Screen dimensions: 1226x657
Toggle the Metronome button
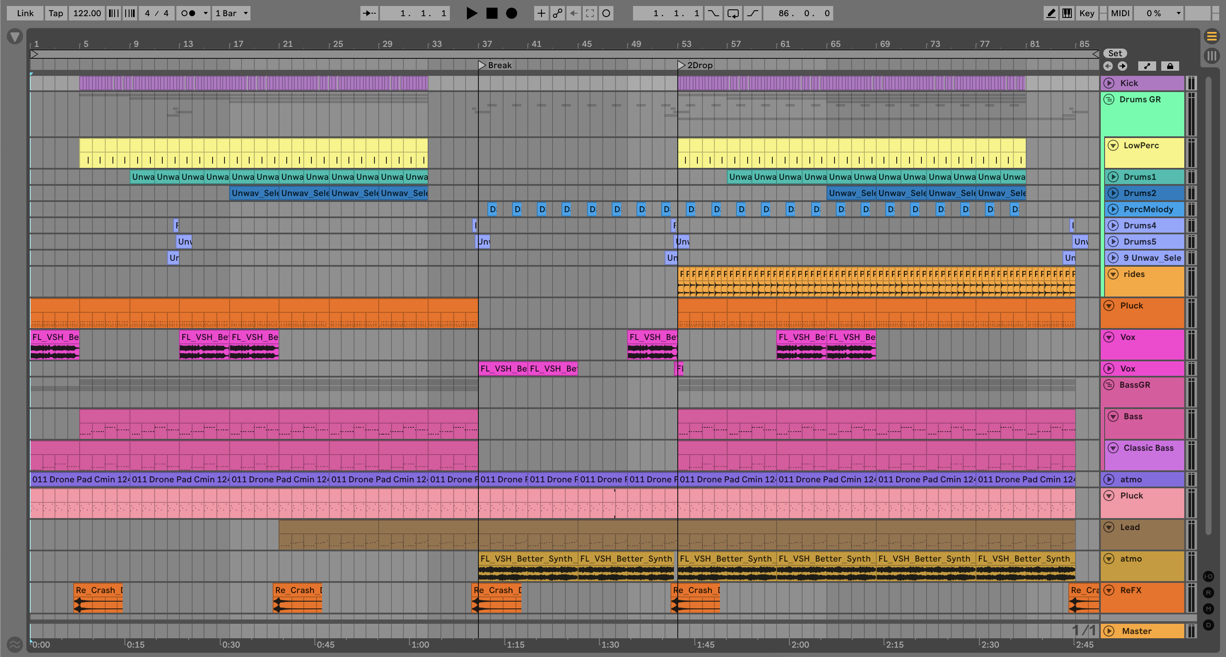(x=188, y=13)
